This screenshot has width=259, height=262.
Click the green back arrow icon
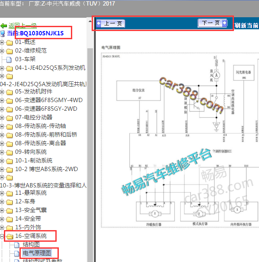pyautogui.click(x=4, y=26)
